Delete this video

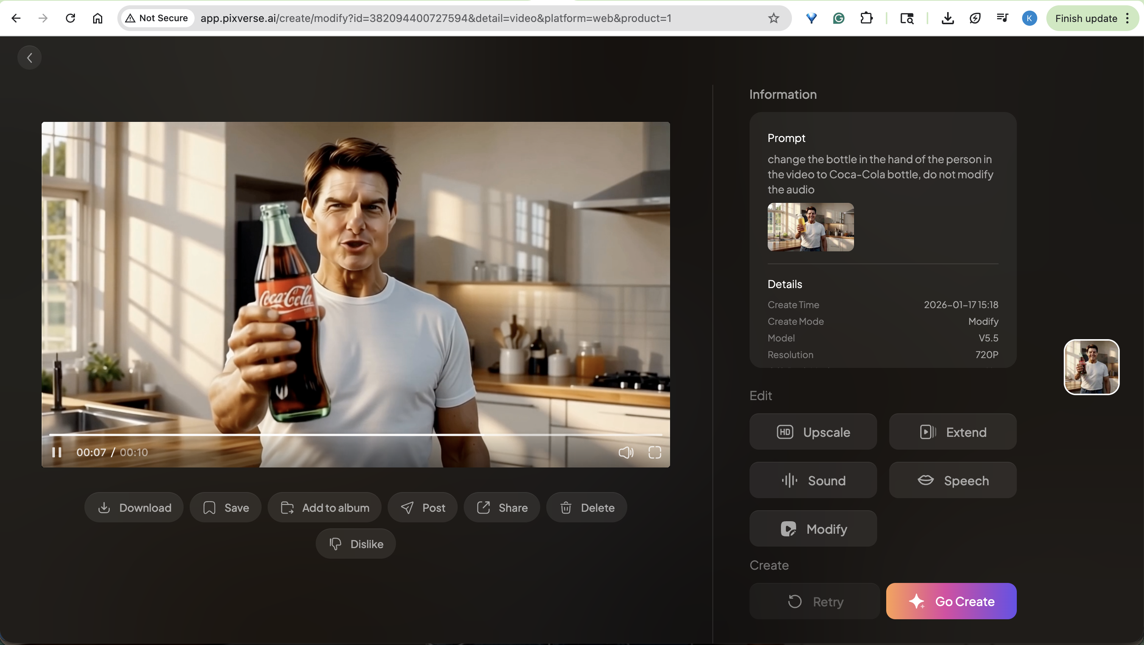(587, 507)
